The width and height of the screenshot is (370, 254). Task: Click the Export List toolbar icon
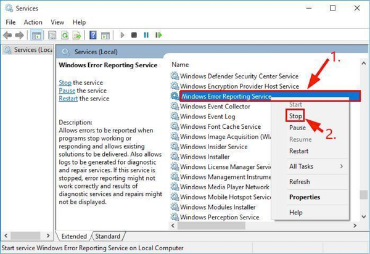(77, 35)
